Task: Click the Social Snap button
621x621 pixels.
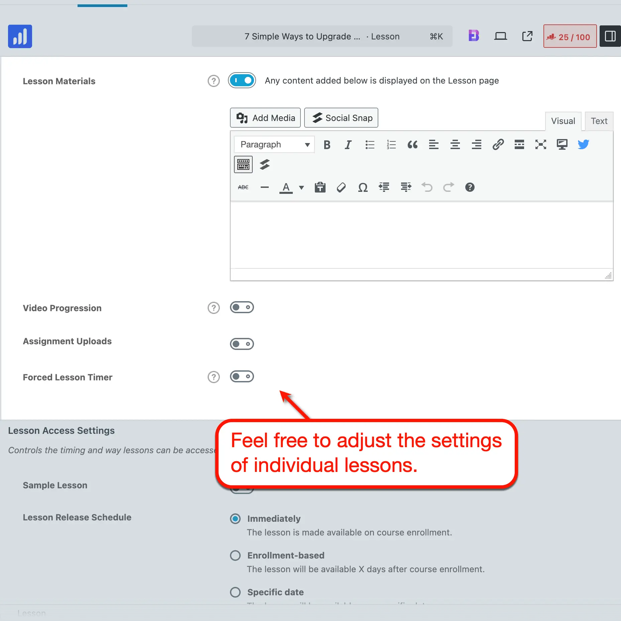Action: click(341, 118)
